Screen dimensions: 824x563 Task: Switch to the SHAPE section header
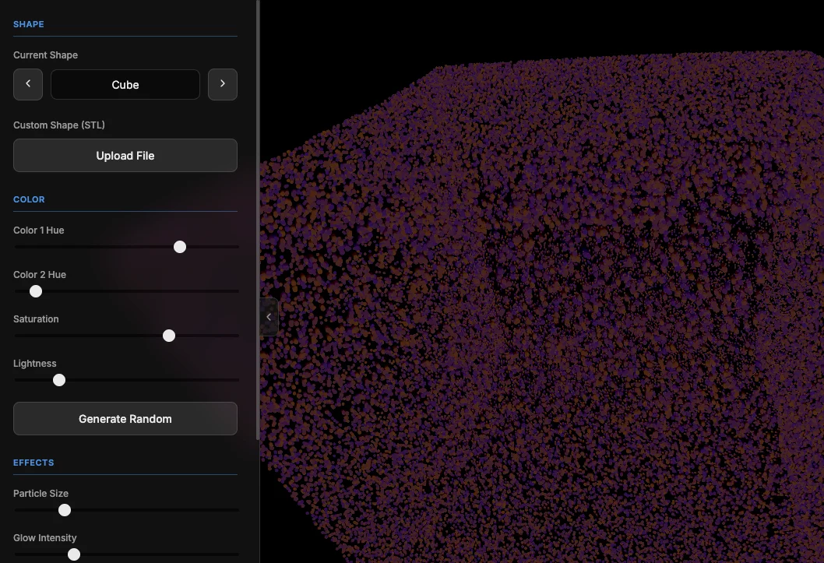coord(28,24)
